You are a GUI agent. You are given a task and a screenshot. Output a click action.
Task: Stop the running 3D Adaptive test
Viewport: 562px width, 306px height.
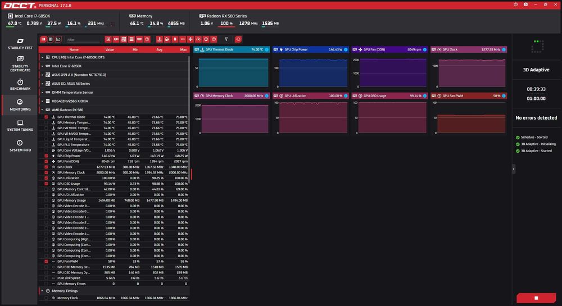(536, 298)
